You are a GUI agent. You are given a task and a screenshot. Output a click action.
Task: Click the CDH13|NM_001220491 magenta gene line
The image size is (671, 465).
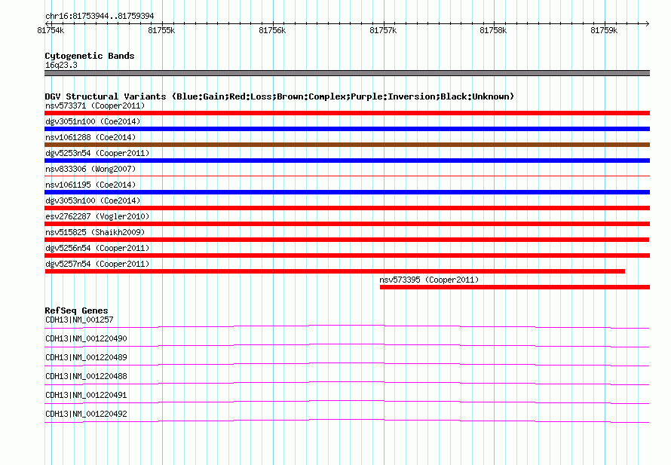coord(347,402)
